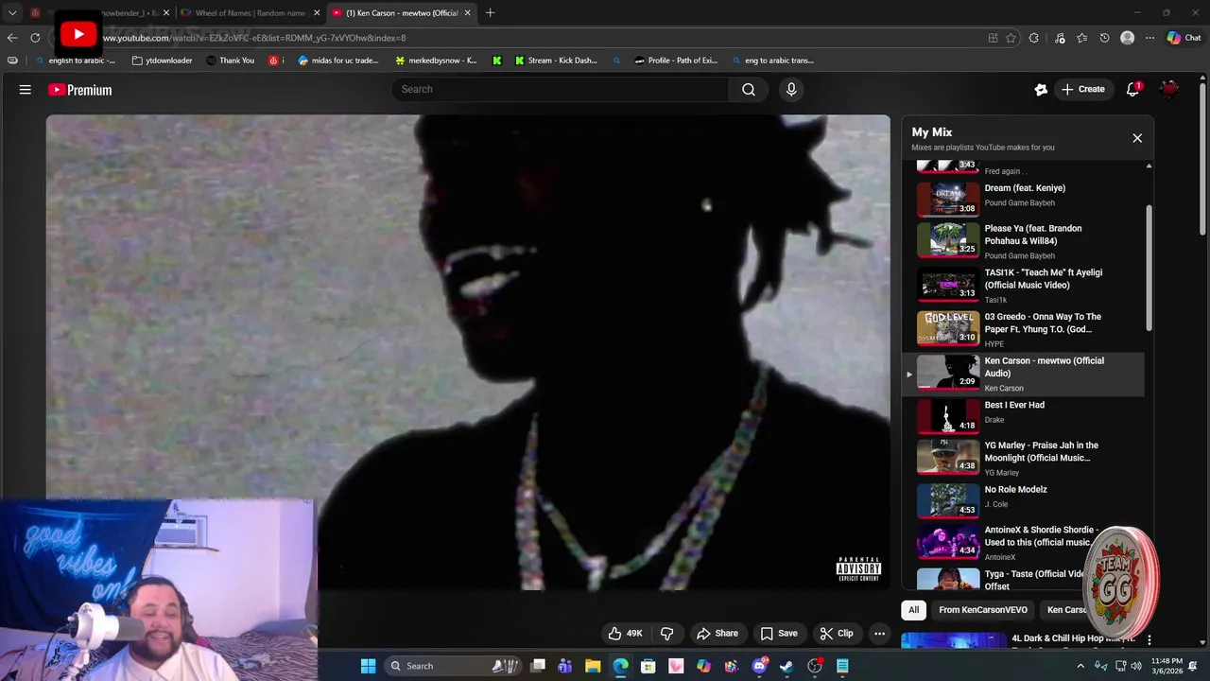The width and height of the screenshot is (1210, 681).
Task: Open 'merkedbysnow' Kick bookmark
Action: (436, 61)
